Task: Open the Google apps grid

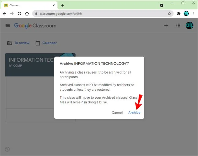Action: pos(178,25)
